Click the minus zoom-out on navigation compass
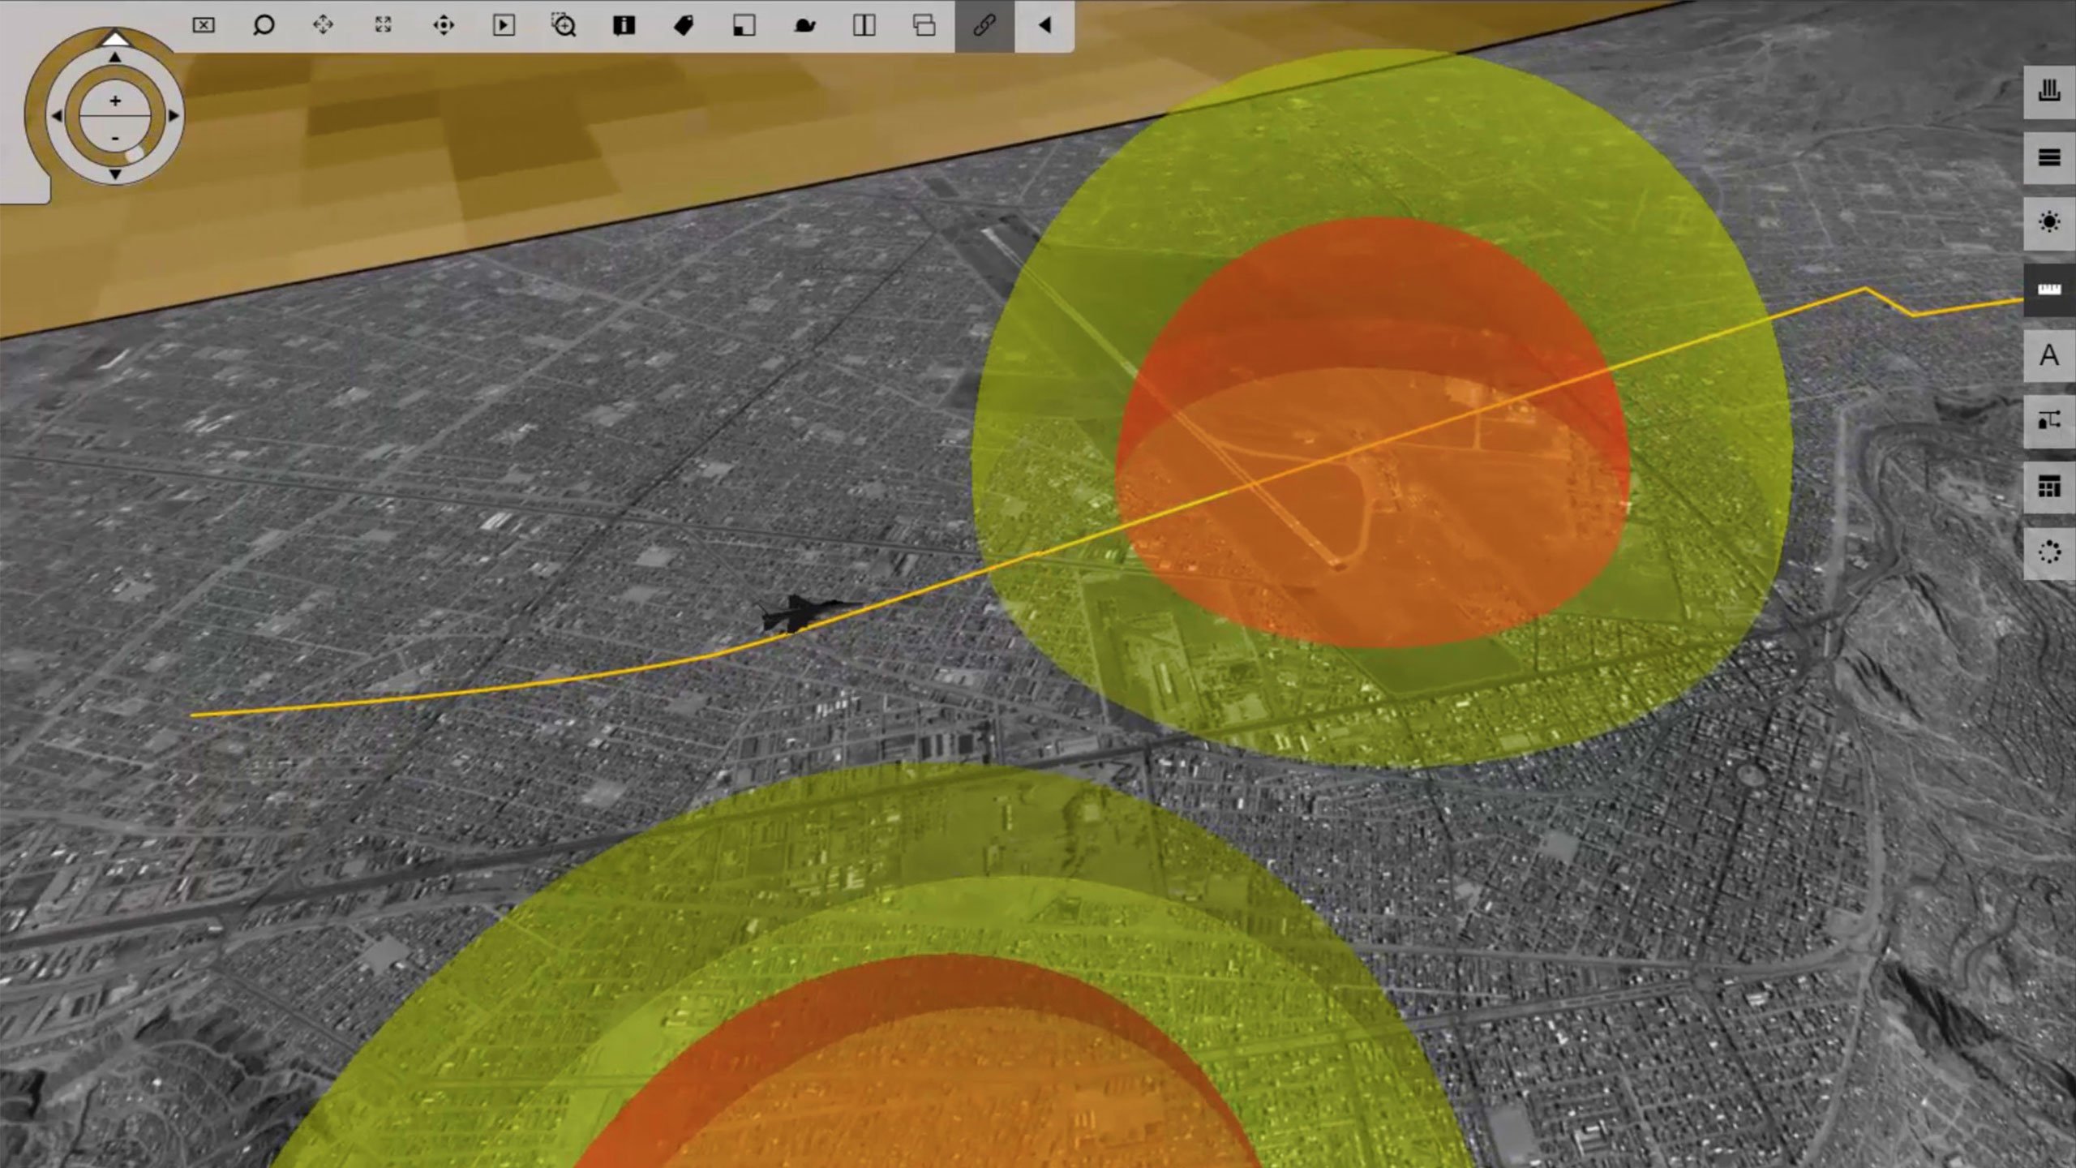Viewport: 2076px width, 1168px height. tap(115, 138)
